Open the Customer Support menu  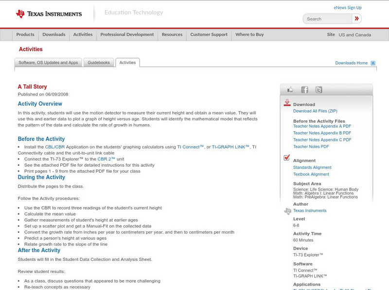tap(209, 34)
